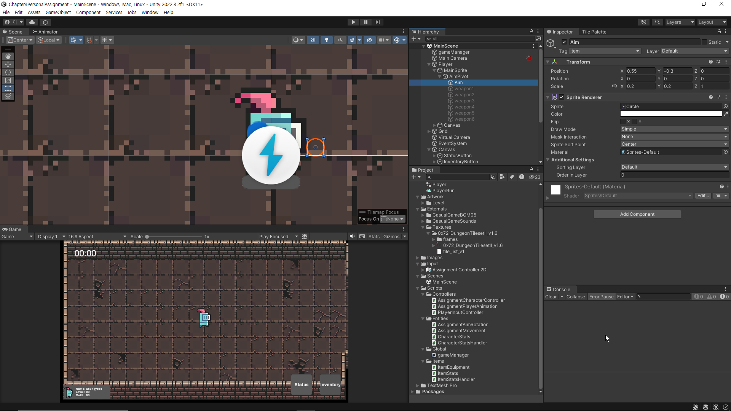Open Sorting Layer dropdown

[x=674, y=167]
